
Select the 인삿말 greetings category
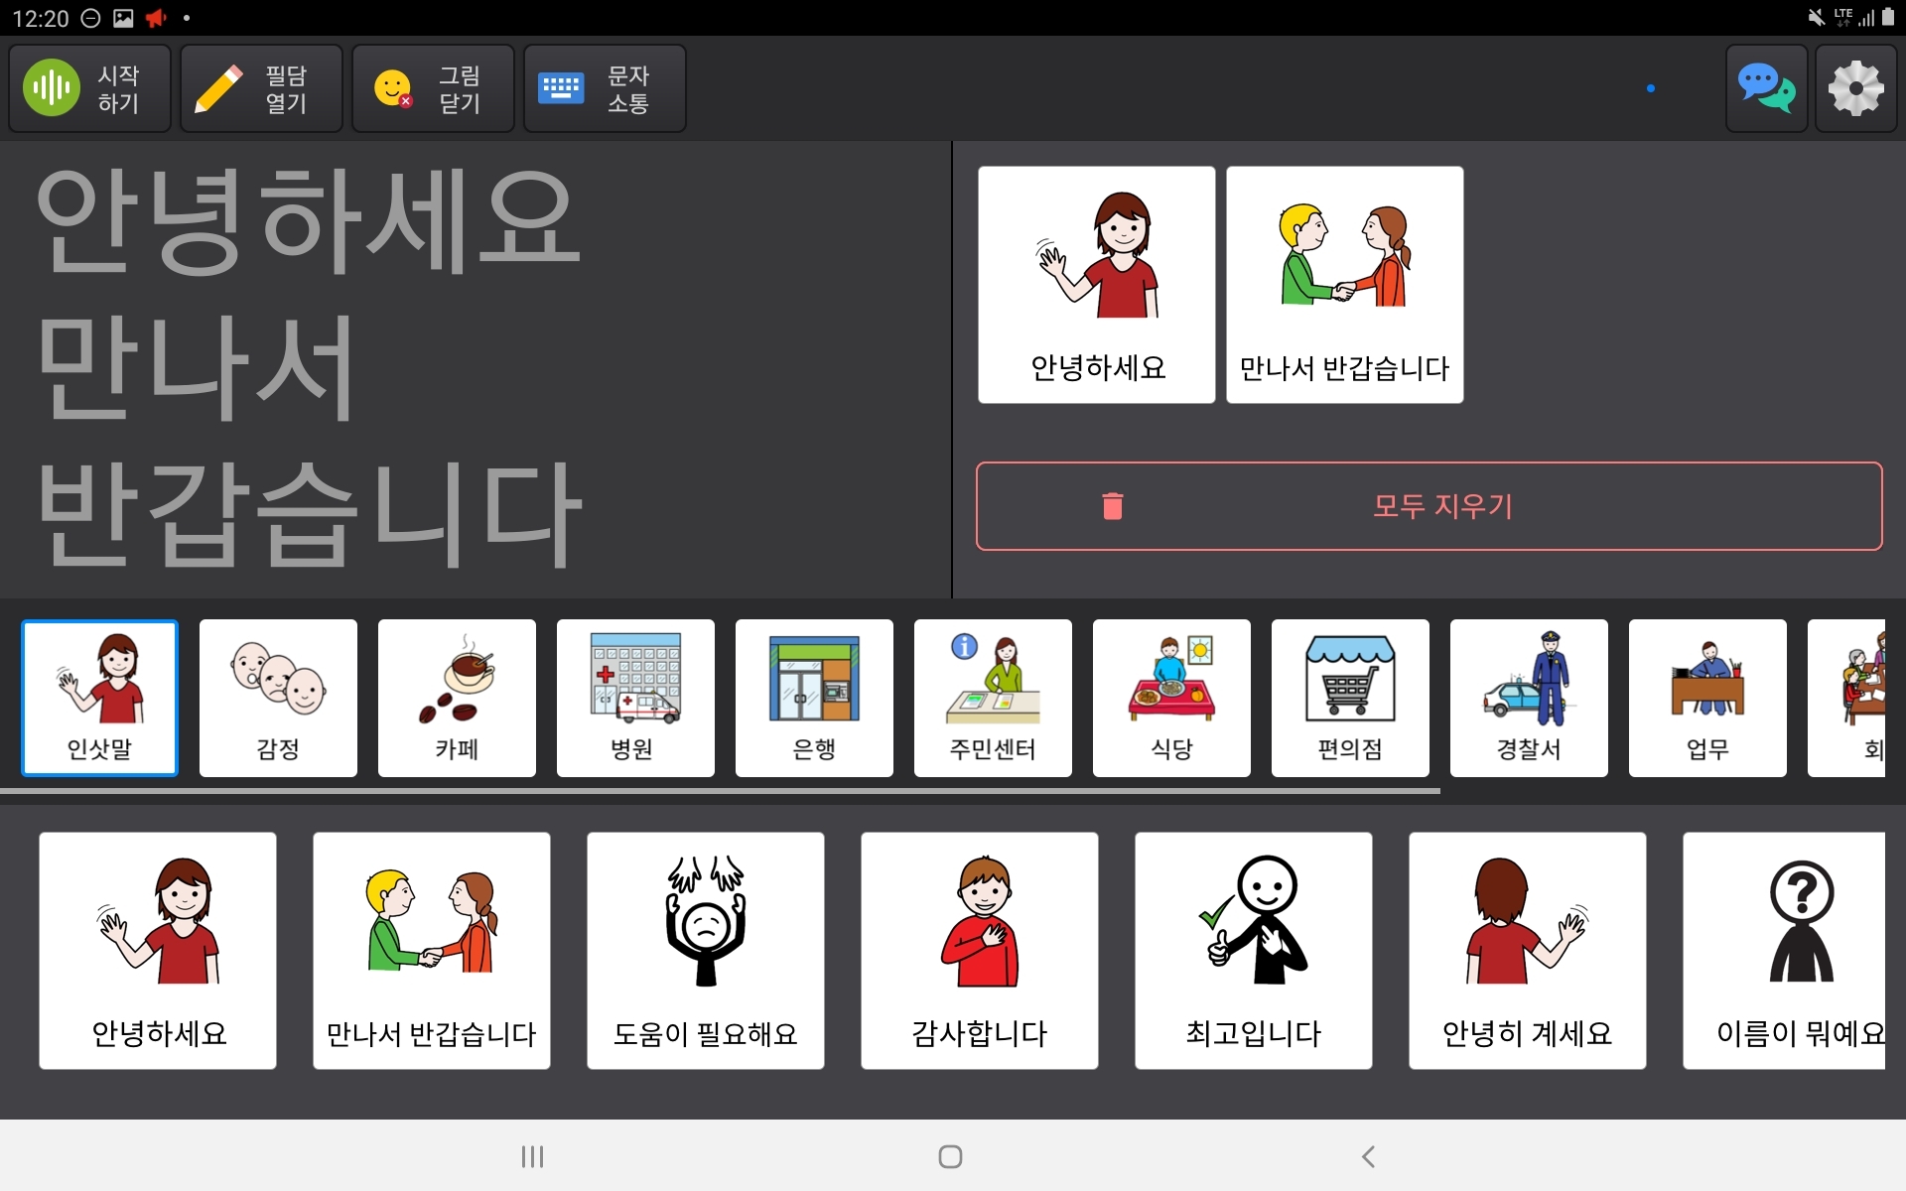click(99, 698)
